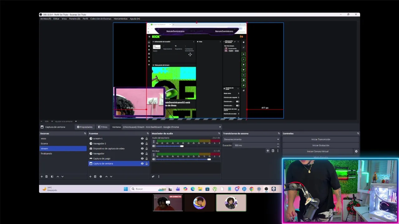Select the finalizando scene
The width and height of the screenshot is (399, 224).
(x=63, y=153)
